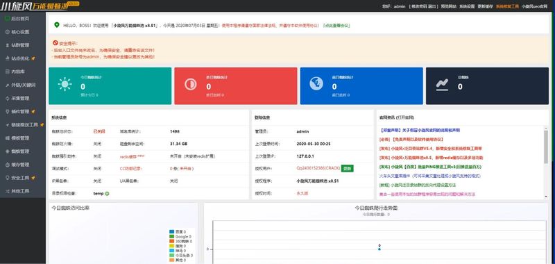Click the red 未开启 CC status link
The height and width of the screenshot is (264, 555).
coord(185,169)
